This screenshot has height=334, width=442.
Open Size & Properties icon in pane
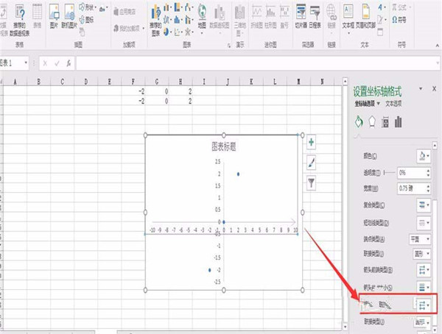385,122
